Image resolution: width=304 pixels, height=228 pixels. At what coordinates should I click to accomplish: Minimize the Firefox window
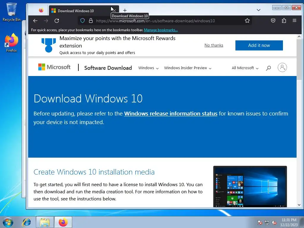[x=277, y=8]
